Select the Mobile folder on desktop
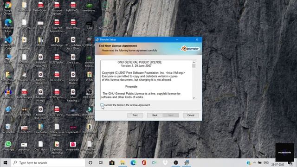 coord(40,42)
